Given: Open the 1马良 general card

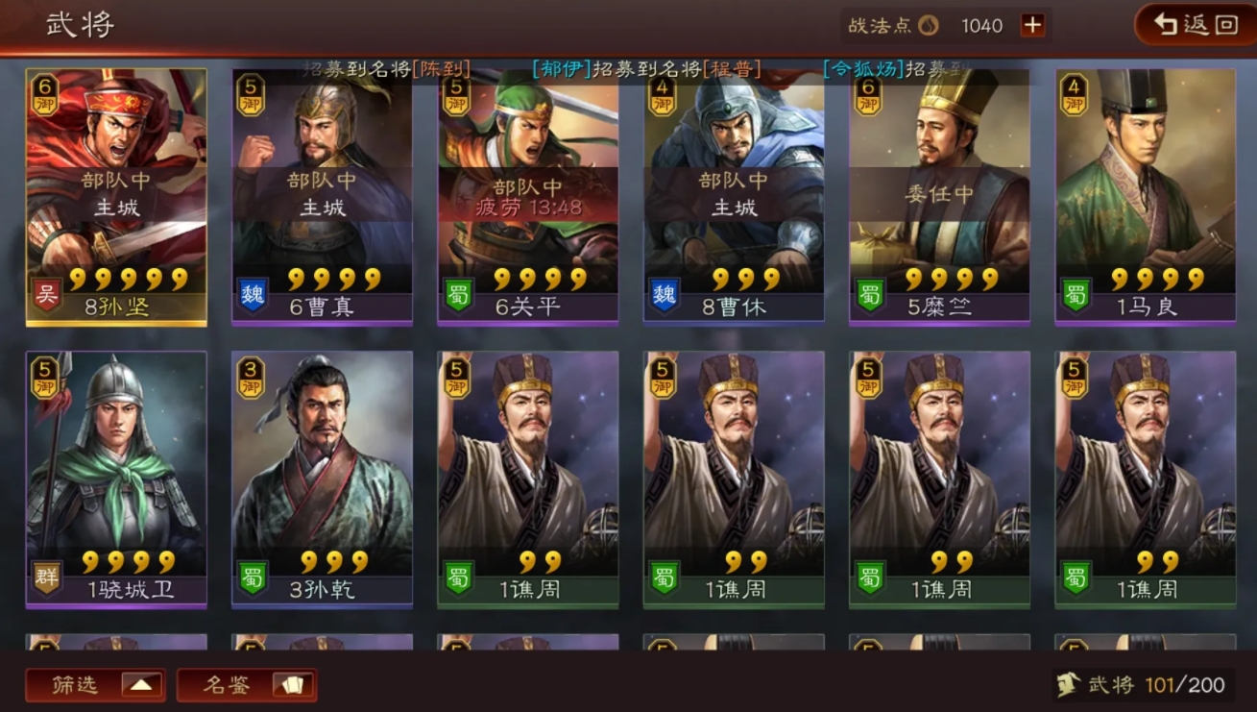Looking at the screenshot, I should point(1146,196).
